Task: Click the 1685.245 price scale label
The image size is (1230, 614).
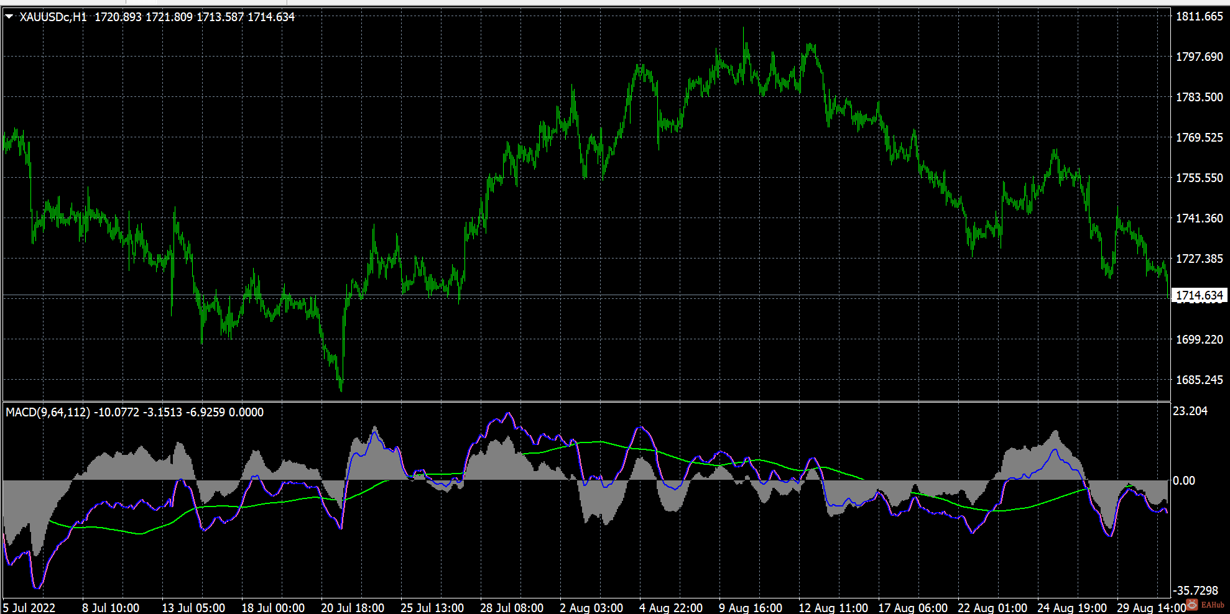Action: [1199, 380]
